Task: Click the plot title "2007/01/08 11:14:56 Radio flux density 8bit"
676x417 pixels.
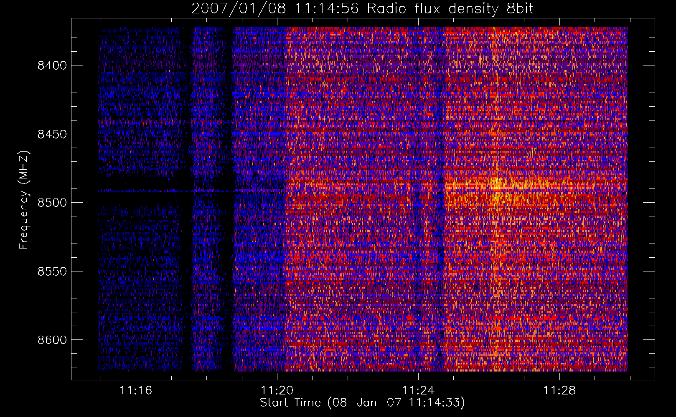Action: [362, 8]
